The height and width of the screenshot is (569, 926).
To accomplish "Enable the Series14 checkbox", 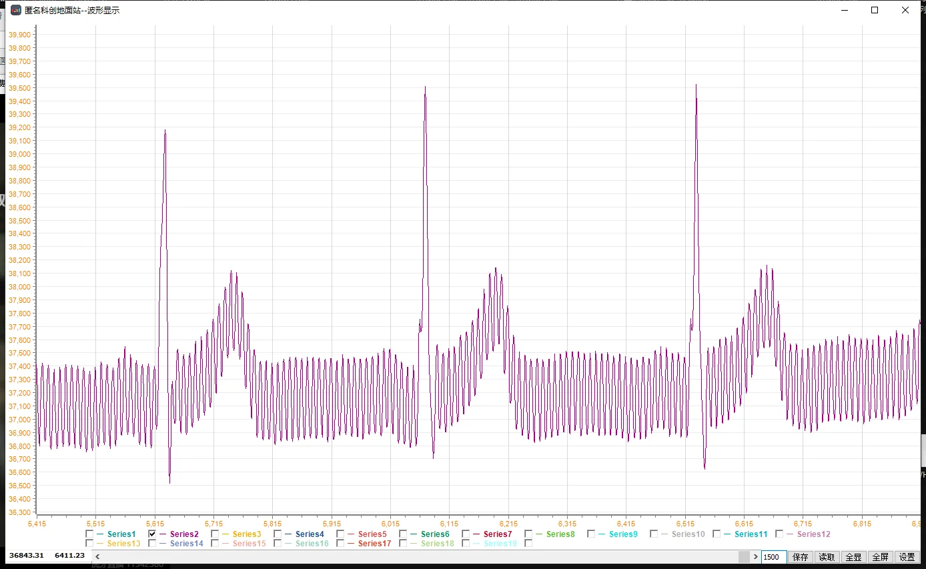I will [x=152, y=543].
